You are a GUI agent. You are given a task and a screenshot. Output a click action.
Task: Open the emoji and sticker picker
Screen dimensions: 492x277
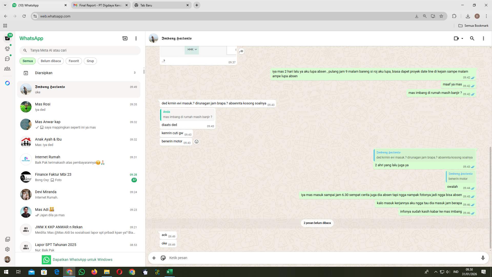(163, 258)
